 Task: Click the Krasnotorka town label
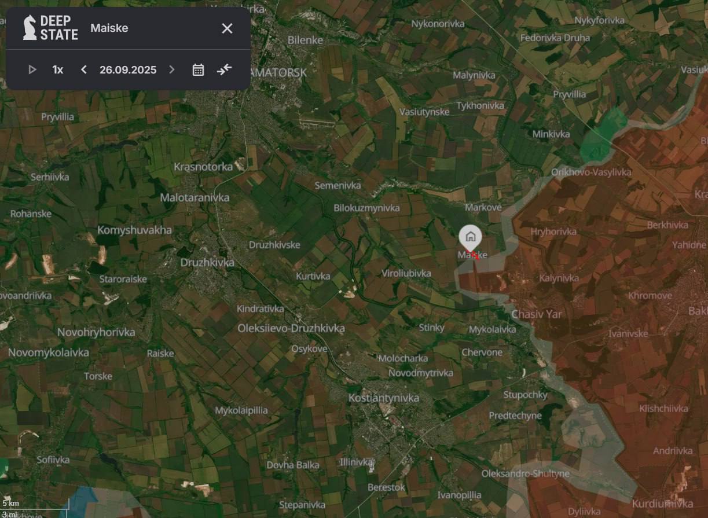pyautogui.click(x=203, y=167)
